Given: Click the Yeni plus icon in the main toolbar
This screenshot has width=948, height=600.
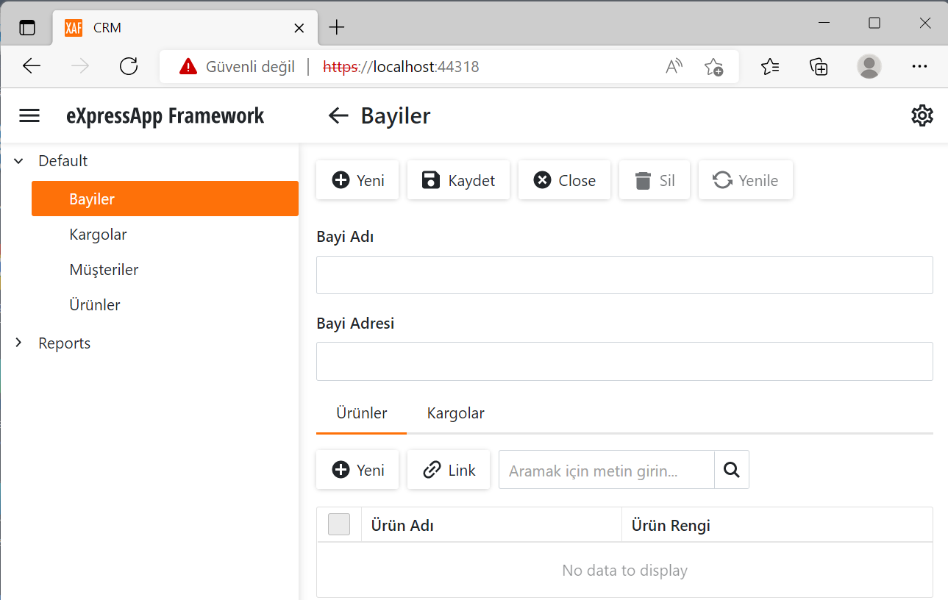Looking at the screenshot, I should (x=340, y=179).
